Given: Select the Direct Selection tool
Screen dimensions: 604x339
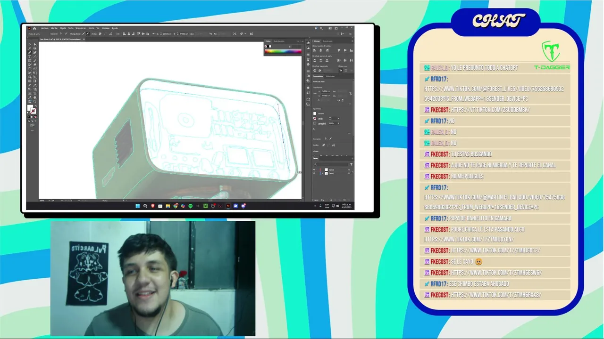Looking at the screenshot, I should coord(34,44).
